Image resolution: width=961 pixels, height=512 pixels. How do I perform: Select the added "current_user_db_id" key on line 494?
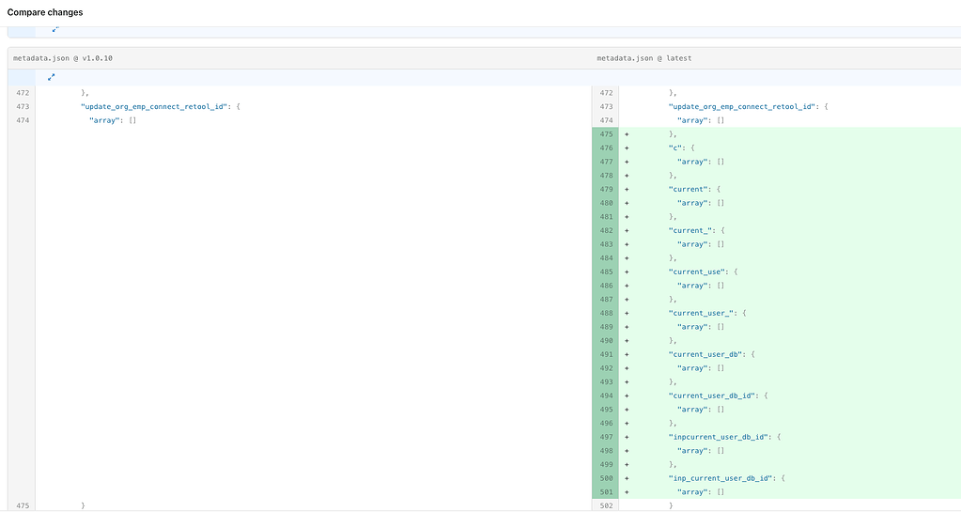[713, 396]
